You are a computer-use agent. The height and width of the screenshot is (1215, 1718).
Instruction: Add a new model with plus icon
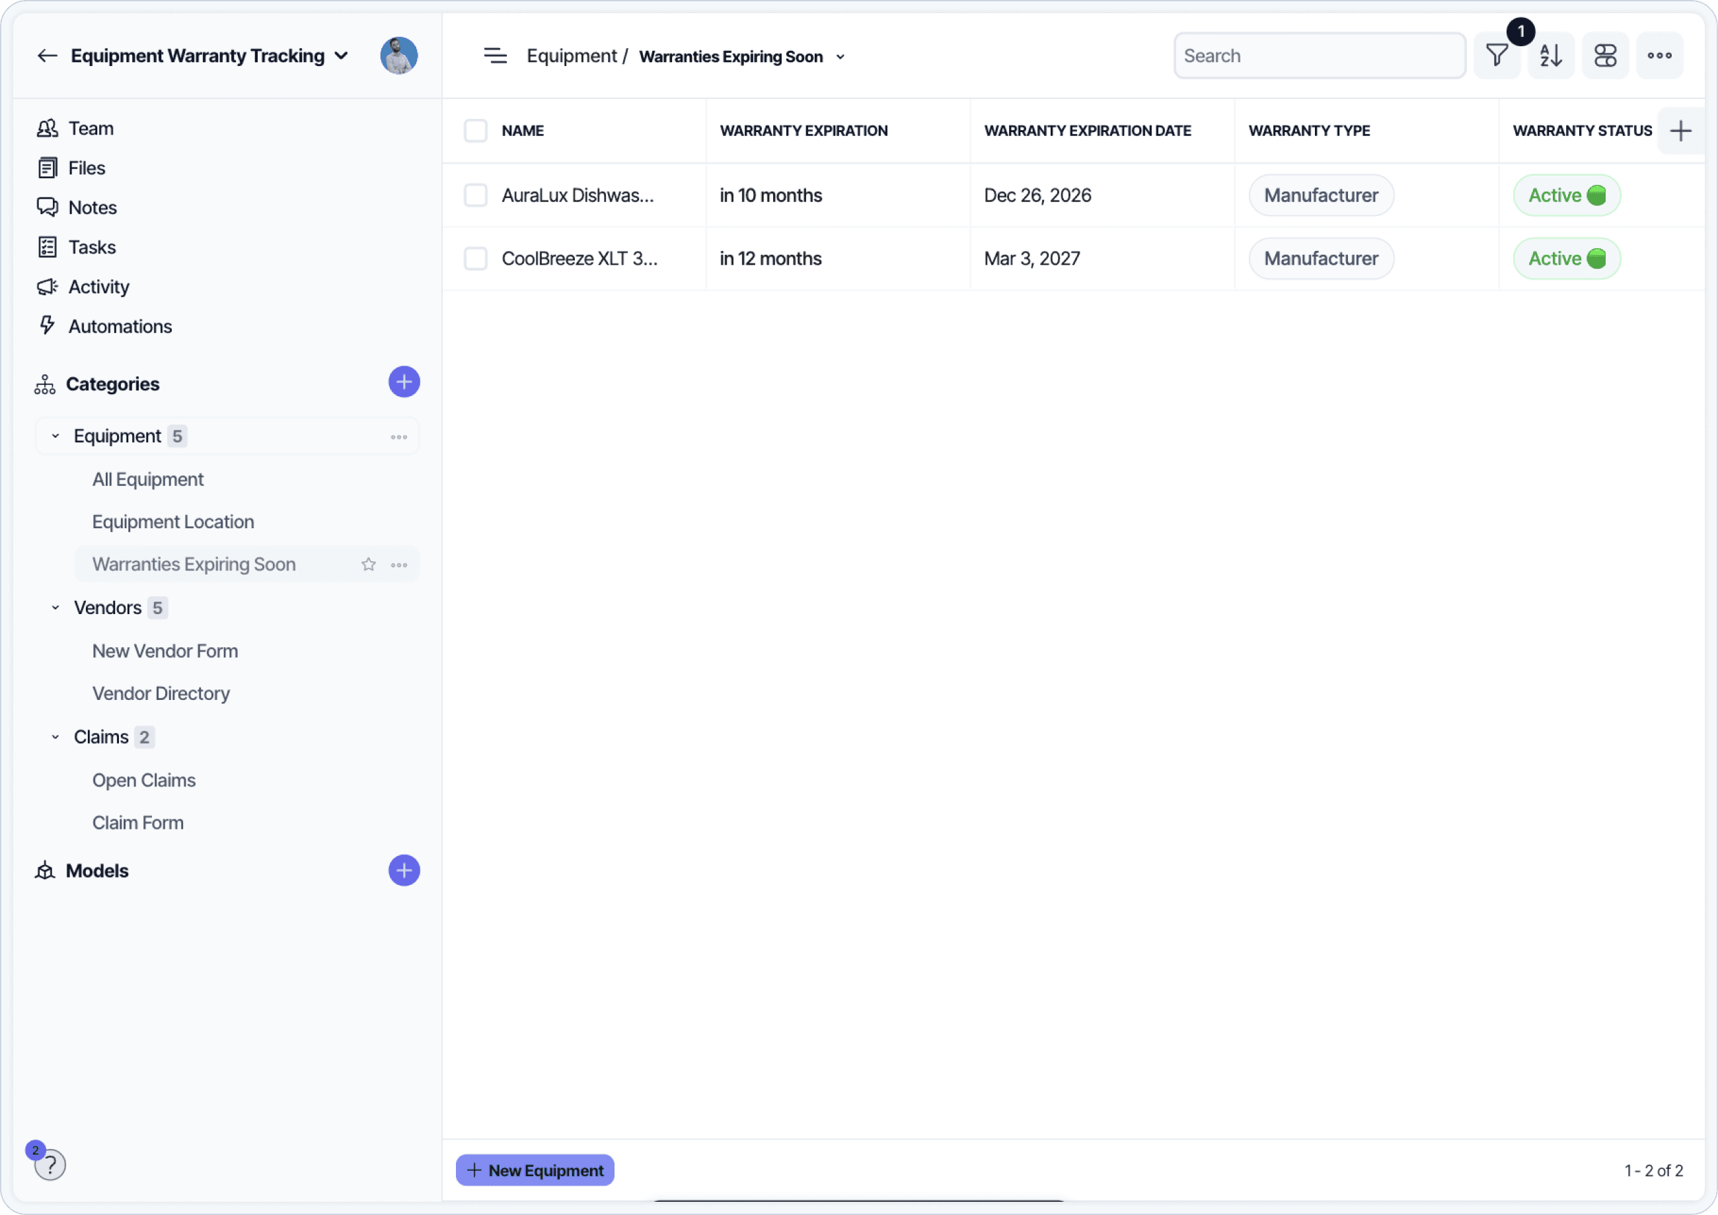pos(404,870)
